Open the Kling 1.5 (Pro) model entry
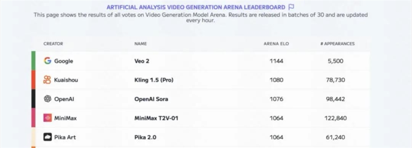This screenshot has height=148, width=412. (154, 80)
